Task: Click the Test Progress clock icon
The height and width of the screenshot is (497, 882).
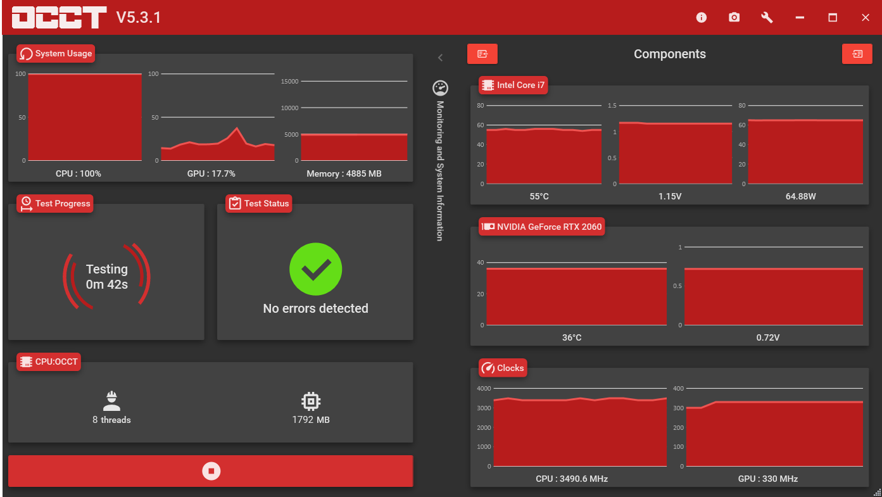Action: point(27,204)
